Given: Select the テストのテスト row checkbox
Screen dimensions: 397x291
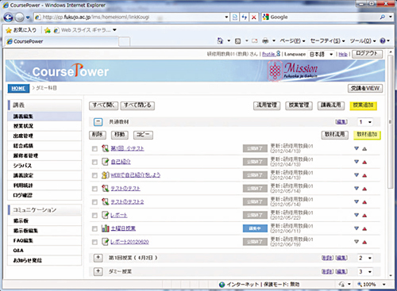Looking at the screenshot, I should pos(94,189).
